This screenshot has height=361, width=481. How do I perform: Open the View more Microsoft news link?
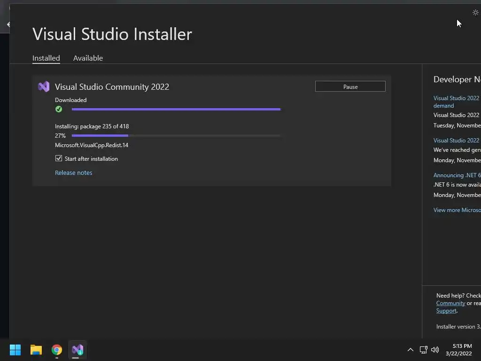[457, 210]
